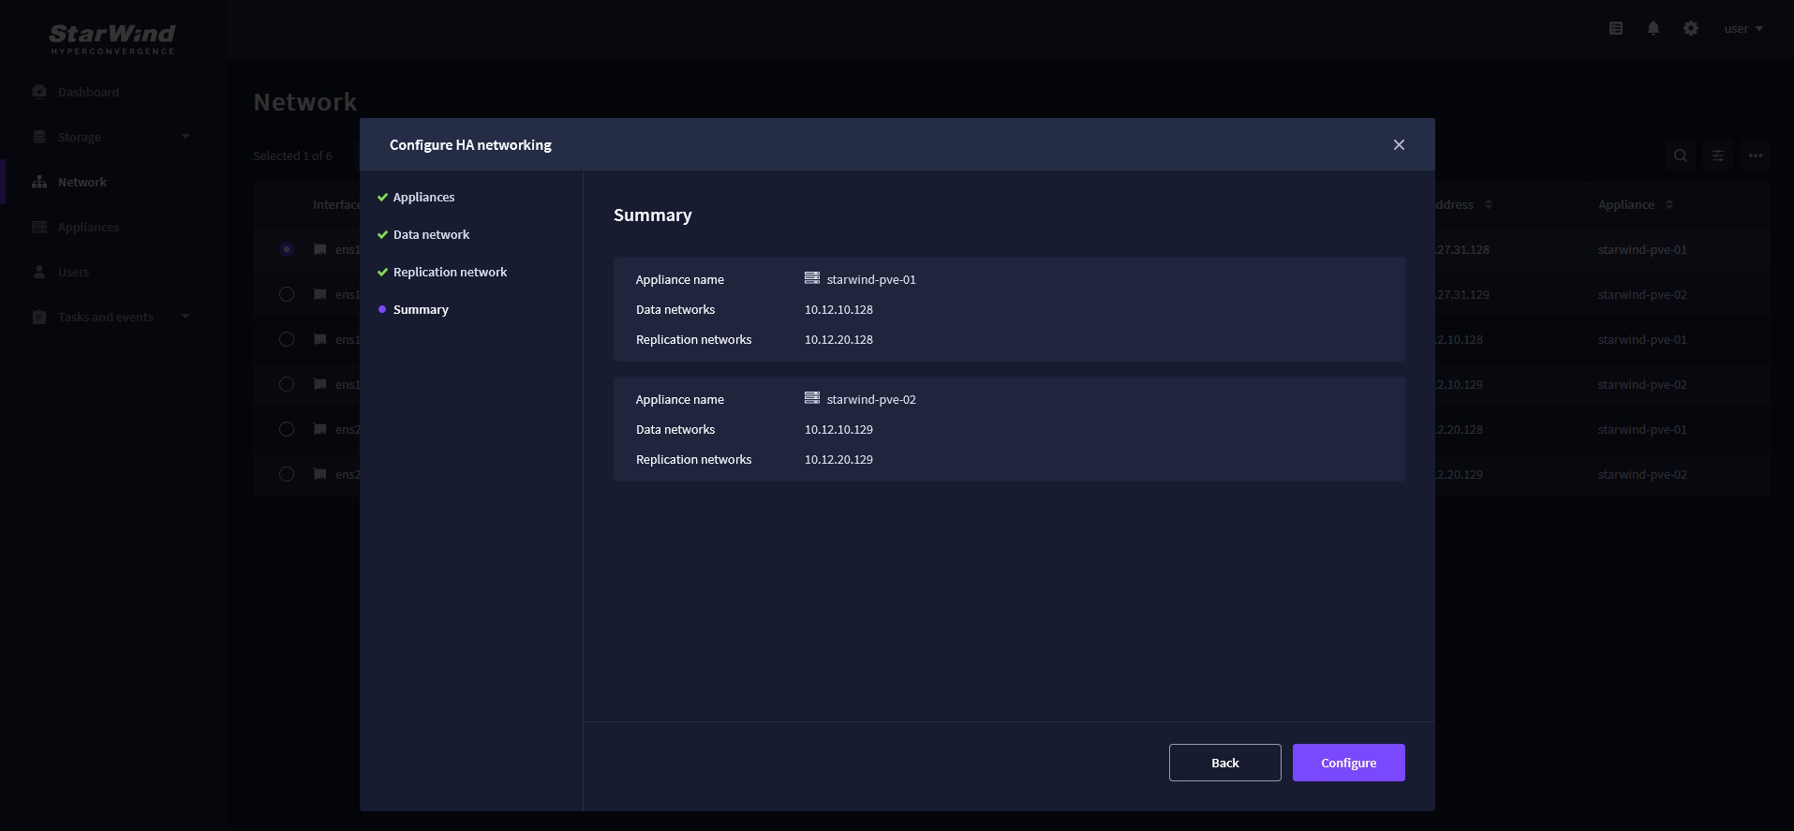
Task: Sort by the IP address column arrows
Action: (x=1489, y=204)
